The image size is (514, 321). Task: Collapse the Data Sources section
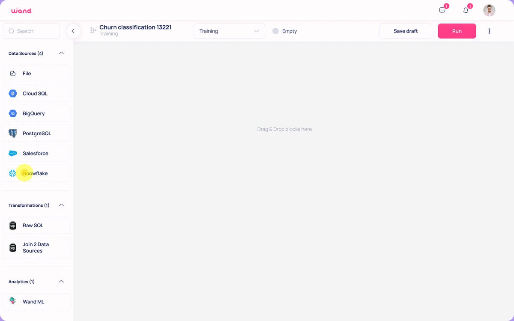coord(61,53)
